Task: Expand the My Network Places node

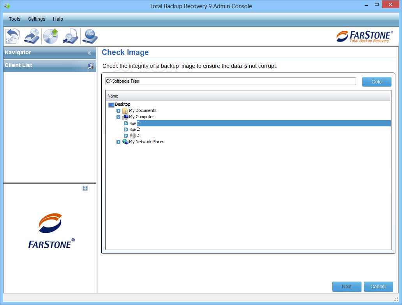Action: pyautogui.click(x=118, y=142)
